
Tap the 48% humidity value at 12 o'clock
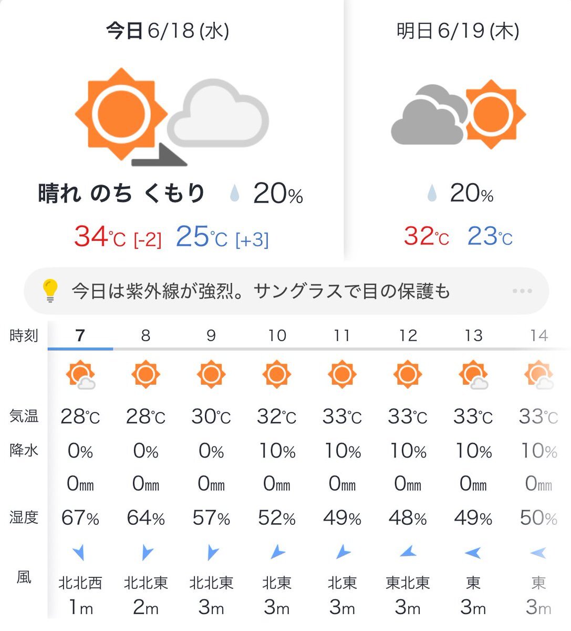(x=407, y=518)
